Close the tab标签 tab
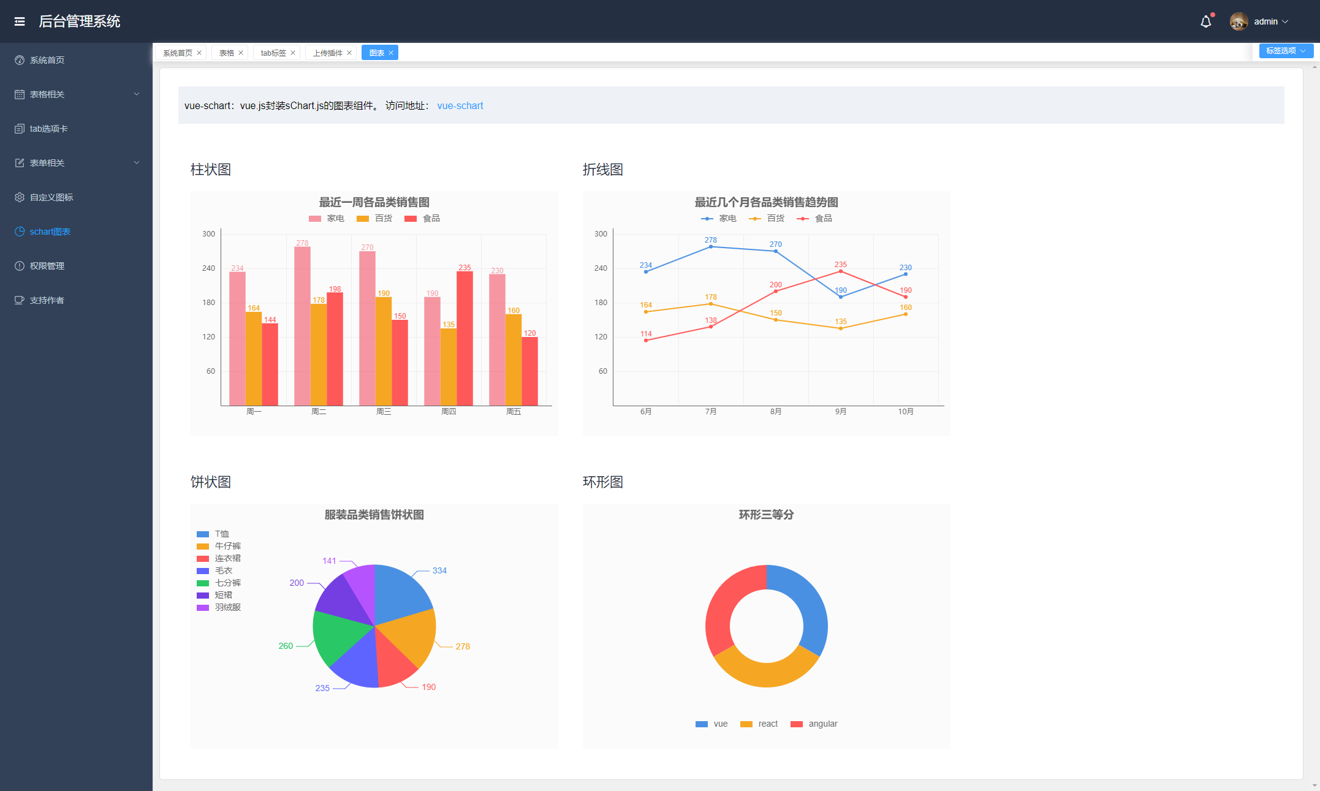Screen dimensions: 1320x791 293,53
